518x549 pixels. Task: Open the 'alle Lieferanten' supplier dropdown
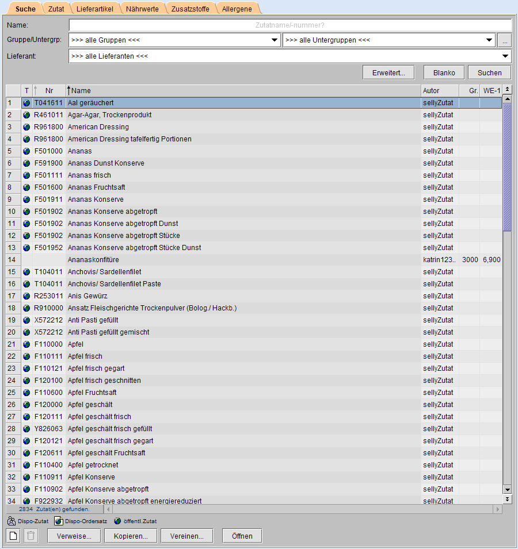click(x=505, y=56)
